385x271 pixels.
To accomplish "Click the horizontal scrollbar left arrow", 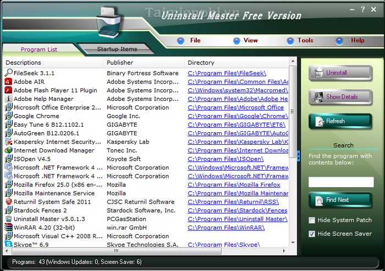I will [7, 251].
